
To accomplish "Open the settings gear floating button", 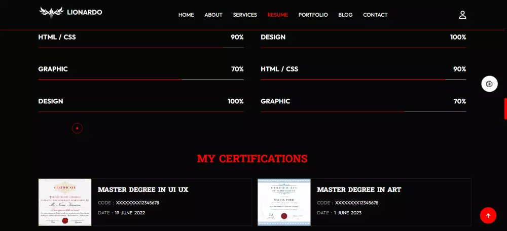I will [489, 84].
